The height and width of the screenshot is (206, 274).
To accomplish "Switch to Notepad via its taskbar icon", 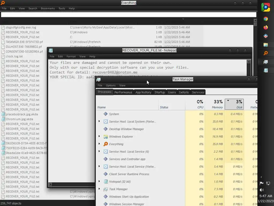I will (266, 70).
